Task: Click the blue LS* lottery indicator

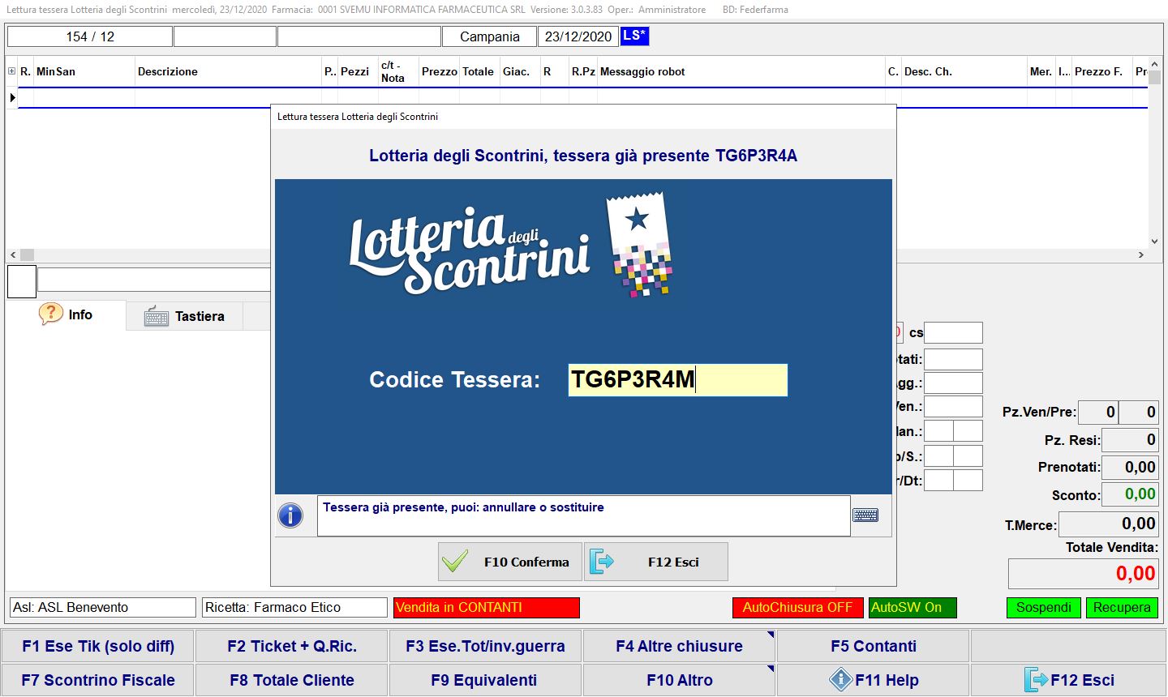Action: coord(634,36)
